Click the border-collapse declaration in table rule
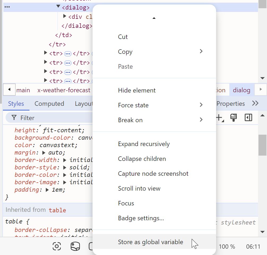This screenshot has height=255, width=267. click(54, 230)
